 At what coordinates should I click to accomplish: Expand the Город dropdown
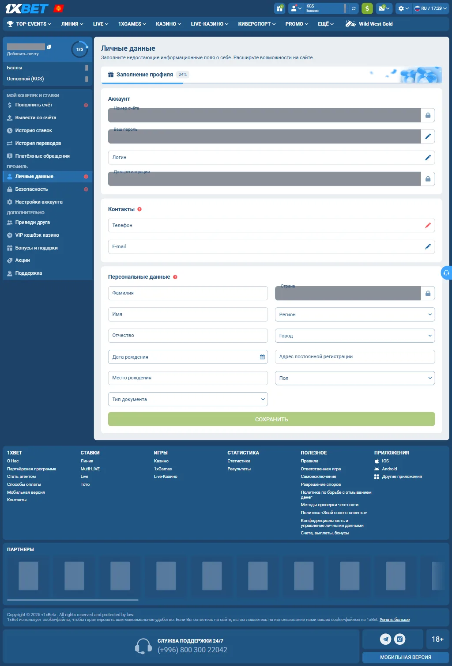355,336
